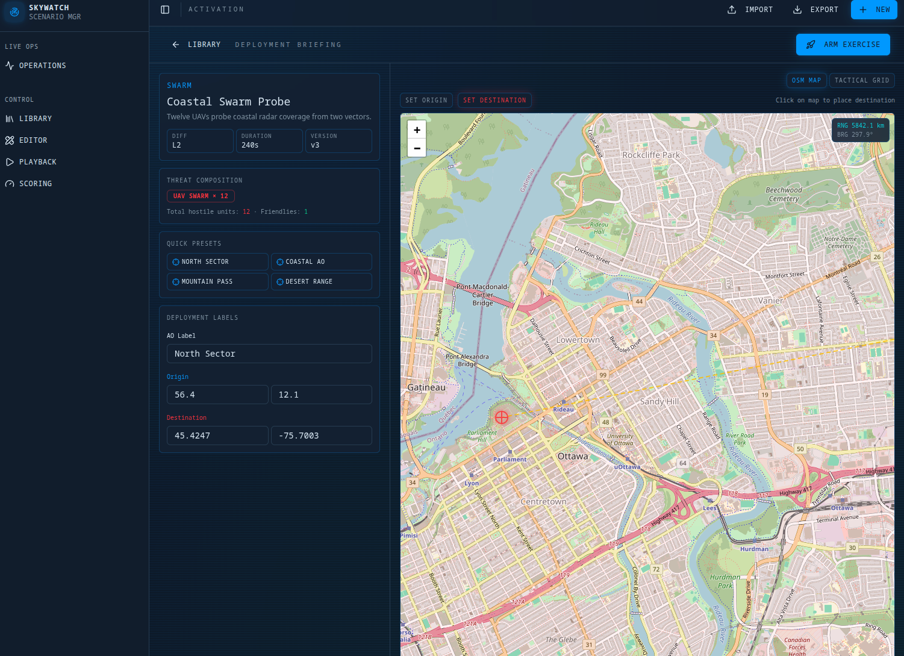The image size is (904, 656).
Task: Switch map view to OSM Map
Action: 806,80
